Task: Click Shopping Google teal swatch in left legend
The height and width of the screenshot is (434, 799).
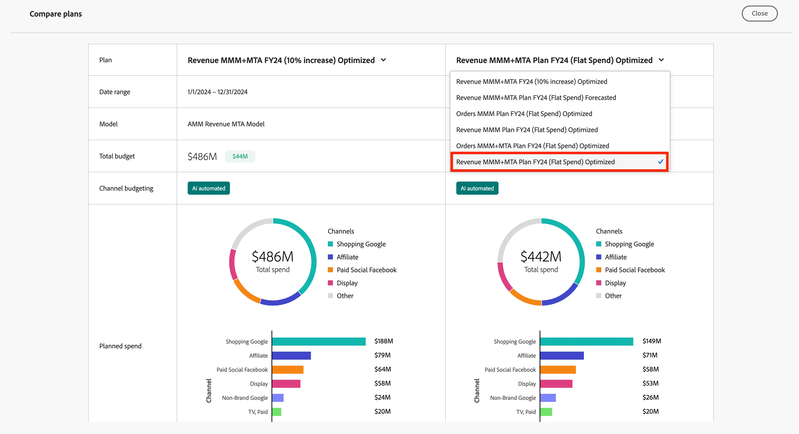Action: tap(330, 244)
